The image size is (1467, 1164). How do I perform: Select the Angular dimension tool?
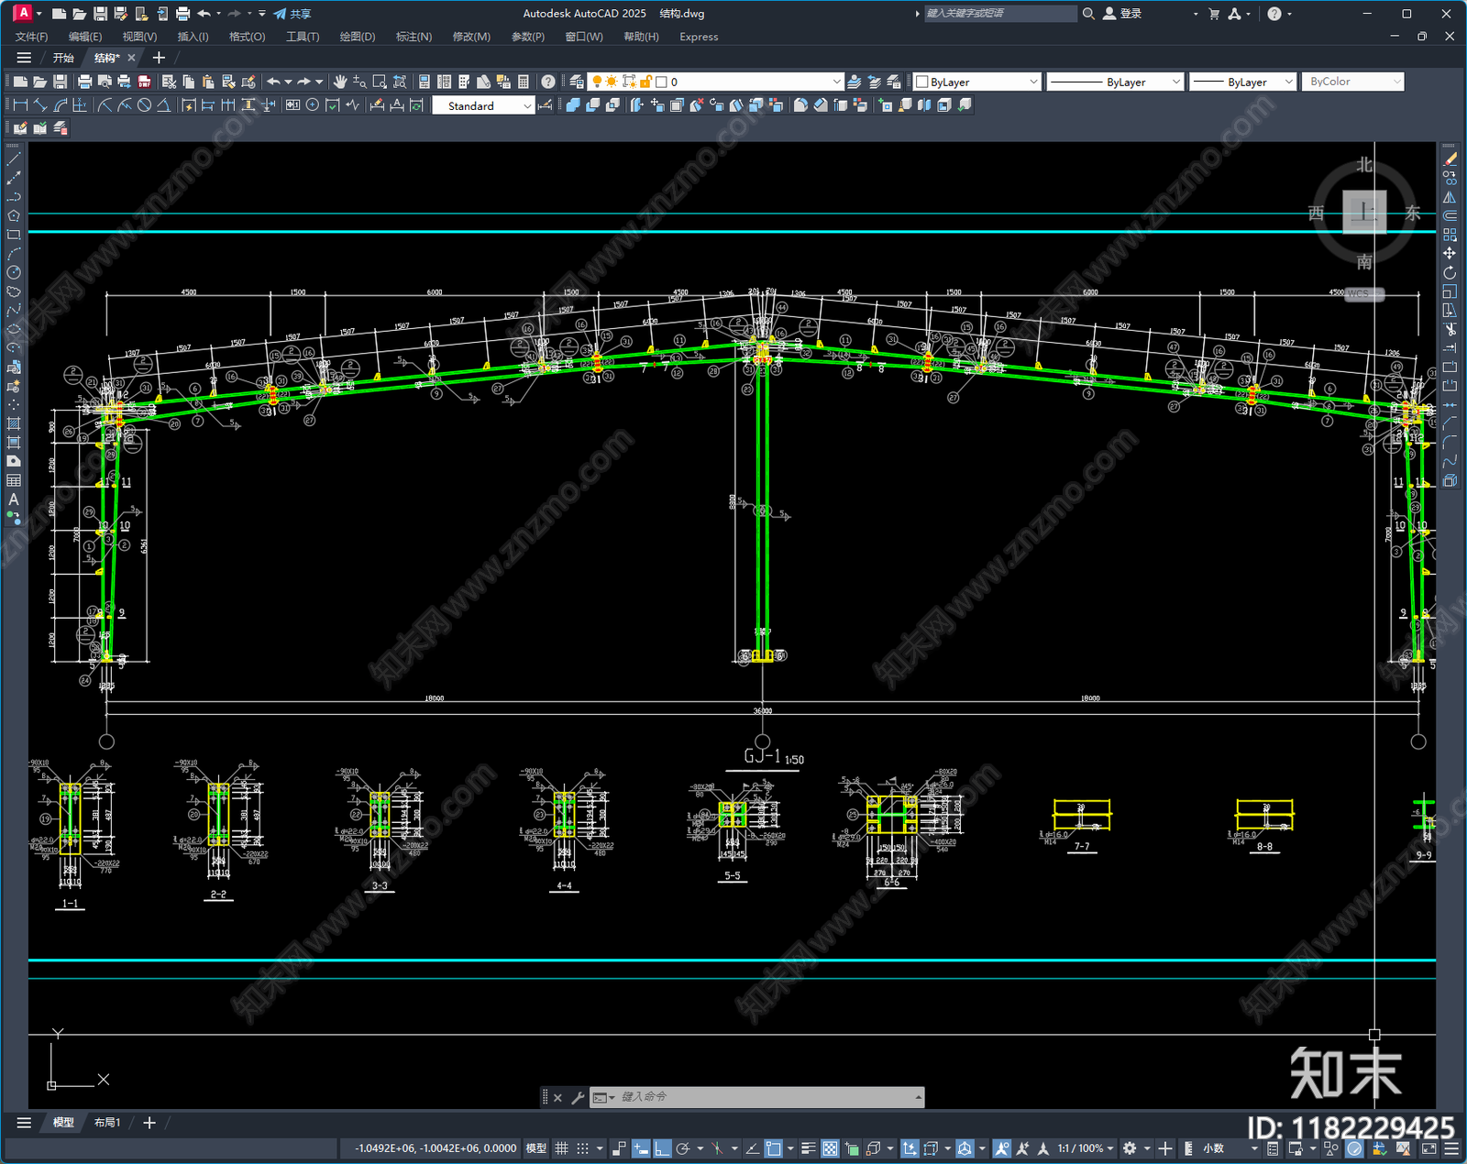163,105
